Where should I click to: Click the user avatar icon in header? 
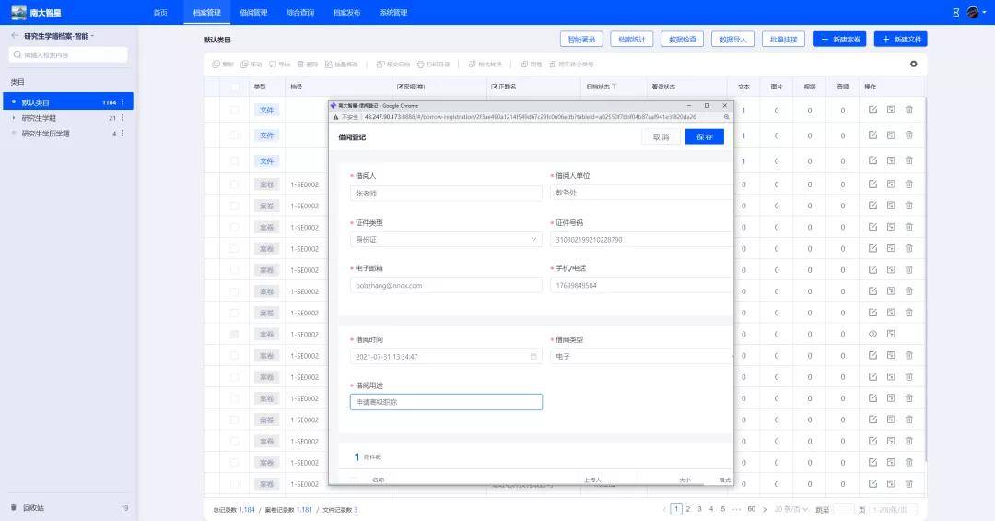click(x=972, y=12)
